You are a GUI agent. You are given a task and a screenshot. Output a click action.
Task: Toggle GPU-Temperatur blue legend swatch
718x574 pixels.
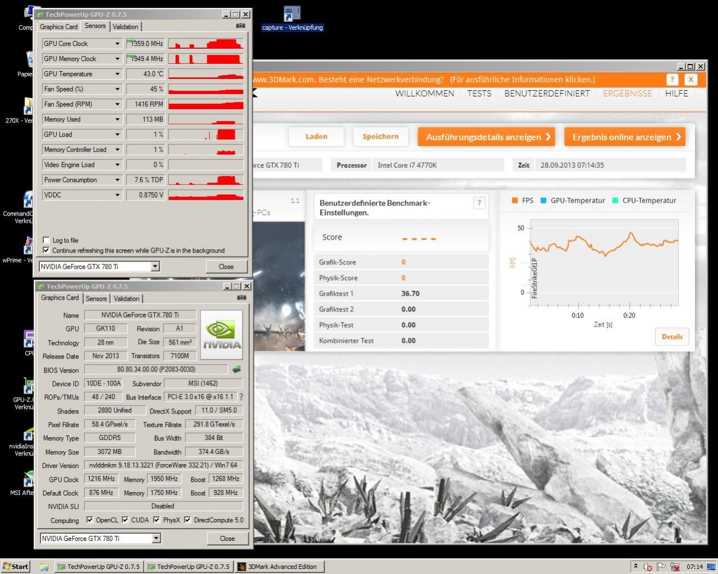pyautogui.click(x=543, y=200)
